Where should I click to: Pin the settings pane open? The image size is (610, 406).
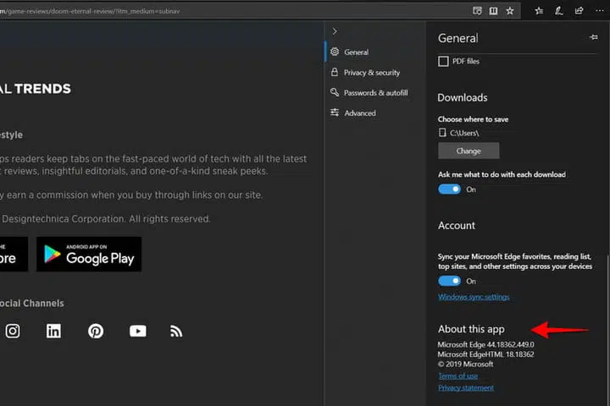(594, 37)
